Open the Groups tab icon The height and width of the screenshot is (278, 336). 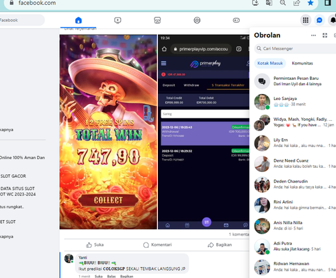click(197, 20)
